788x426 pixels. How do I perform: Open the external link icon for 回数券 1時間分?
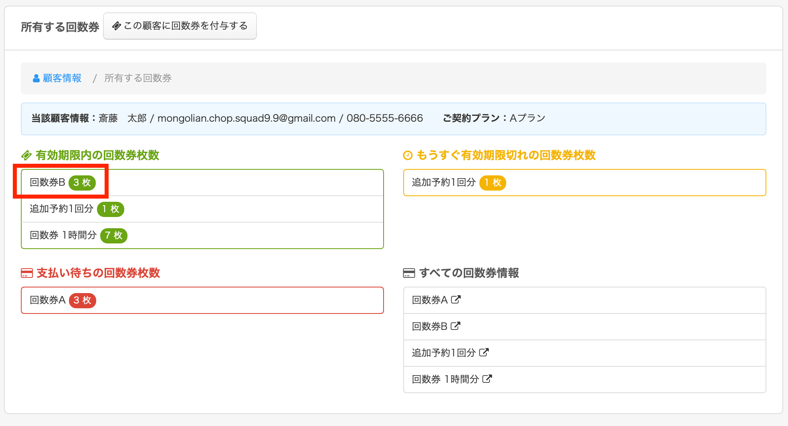point(487,379)
